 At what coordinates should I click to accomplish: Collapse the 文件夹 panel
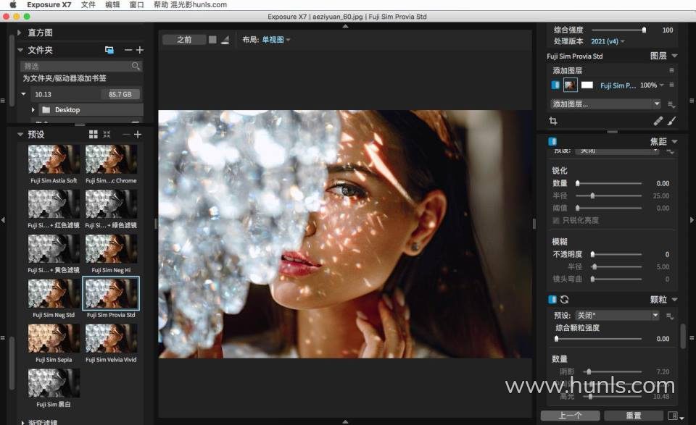(x=20, y=50)
